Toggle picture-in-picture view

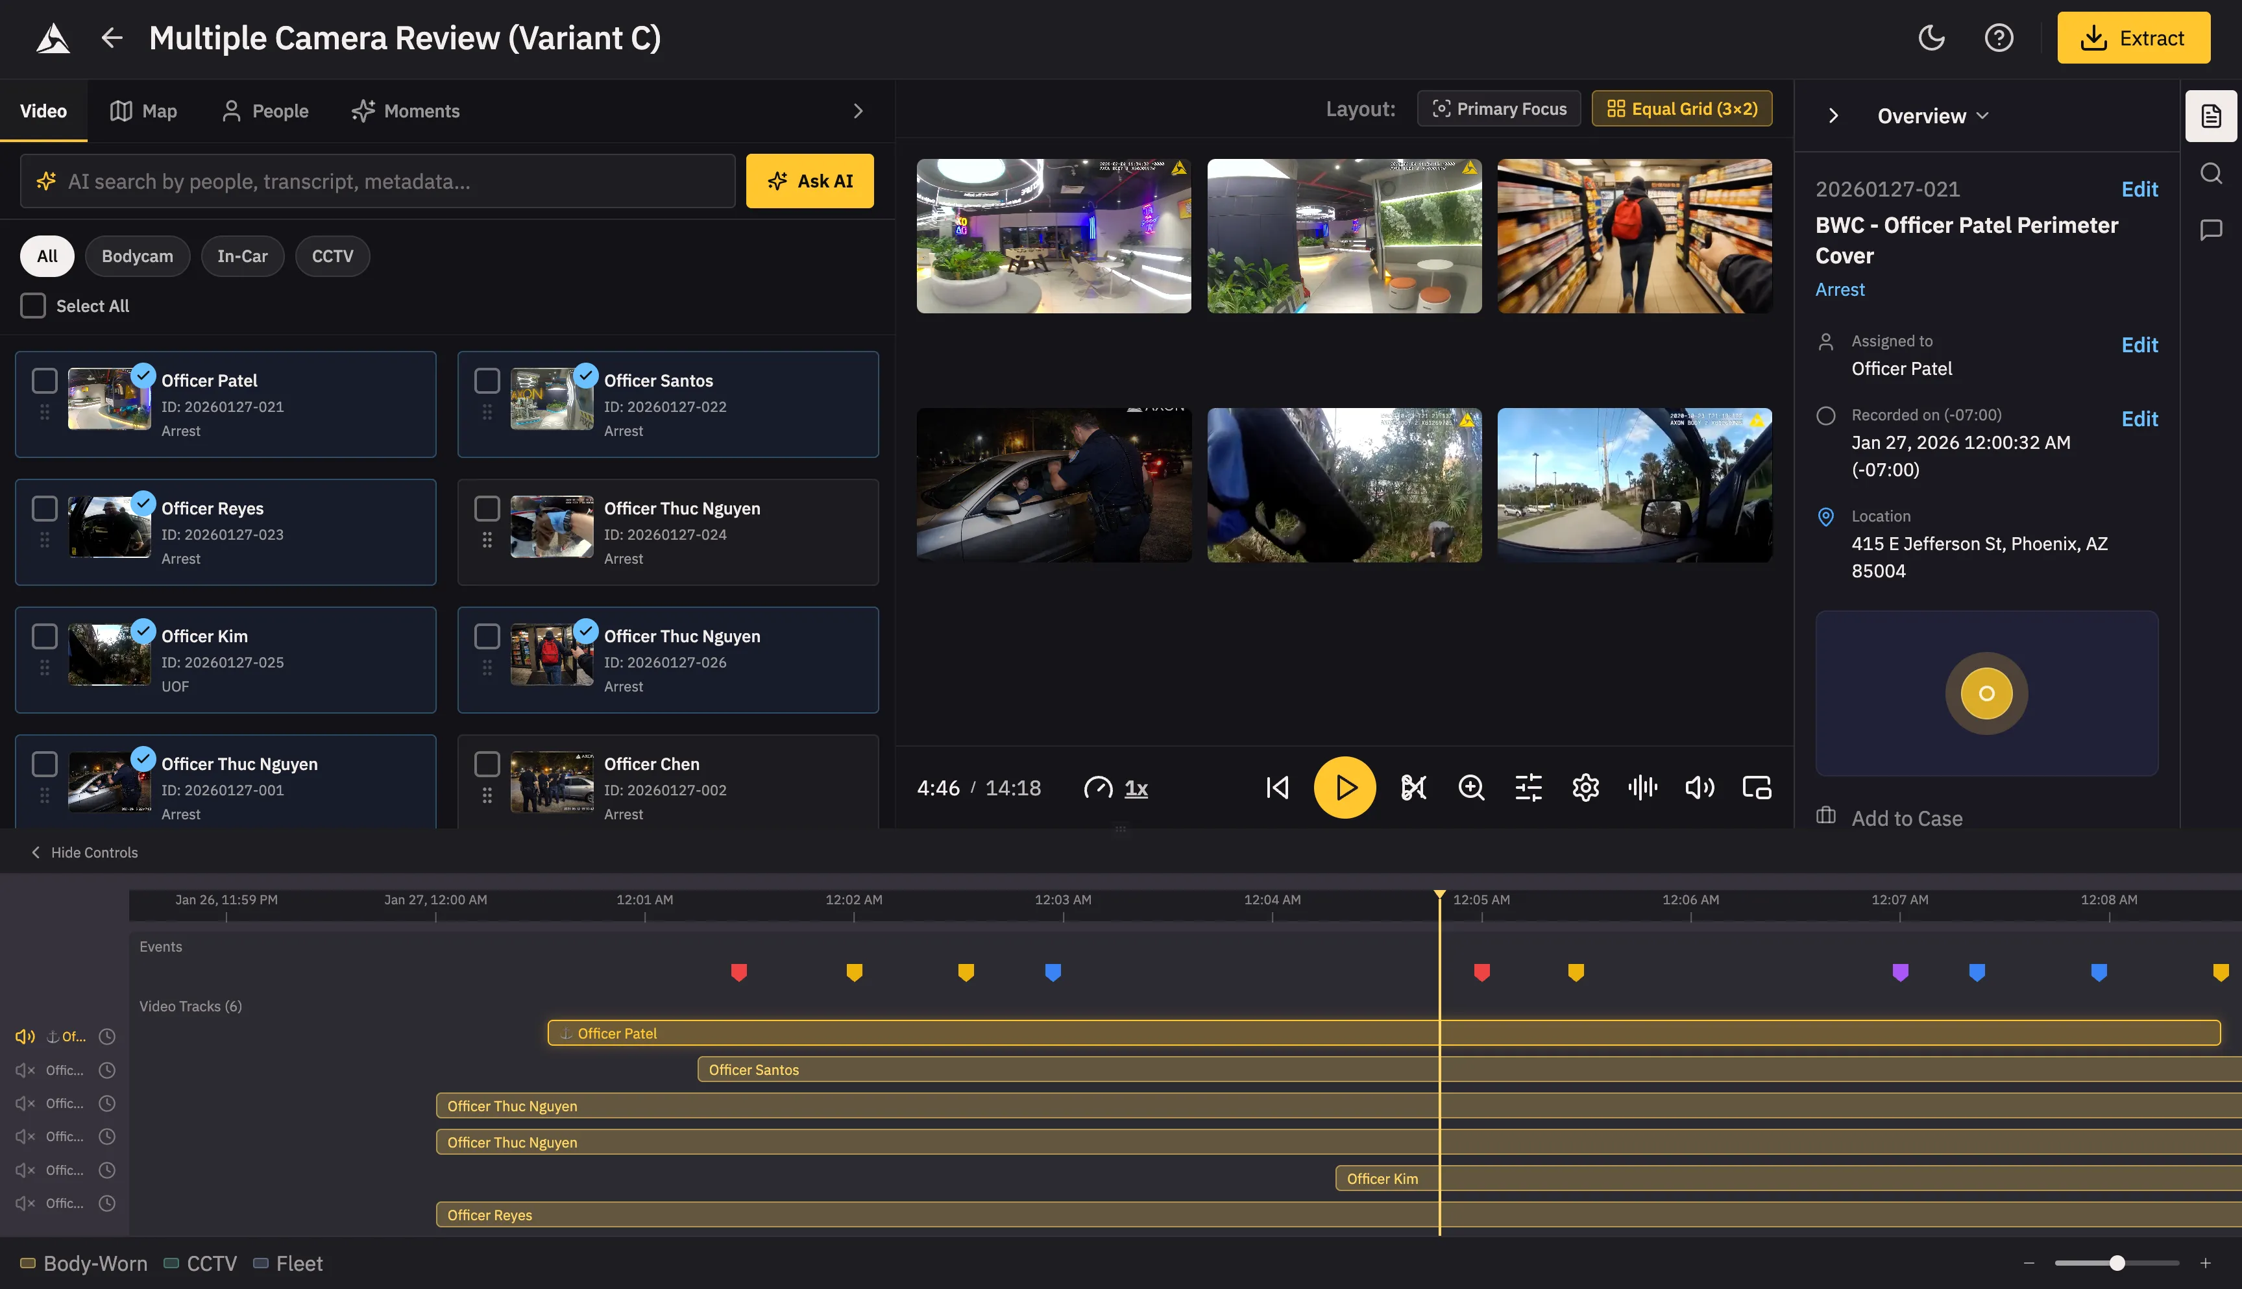pos(1757,787)
